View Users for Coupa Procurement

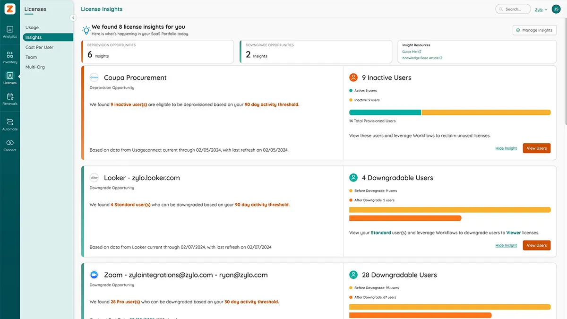[x=537, y=148]
